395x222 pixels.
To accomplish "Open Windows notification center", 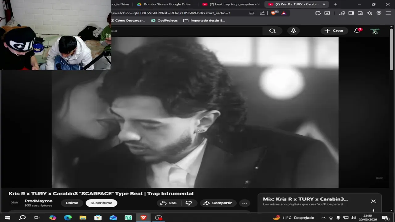I will [x=386, y=218].
